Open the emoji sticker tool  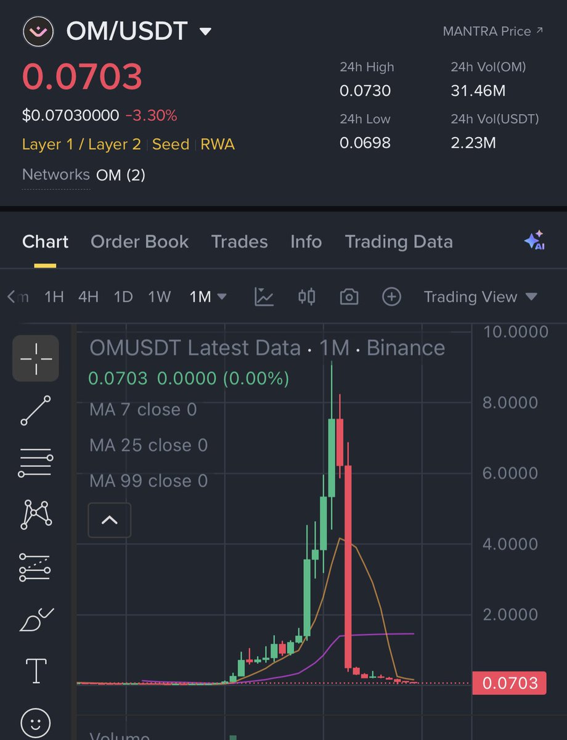click(x=35, y=721)
